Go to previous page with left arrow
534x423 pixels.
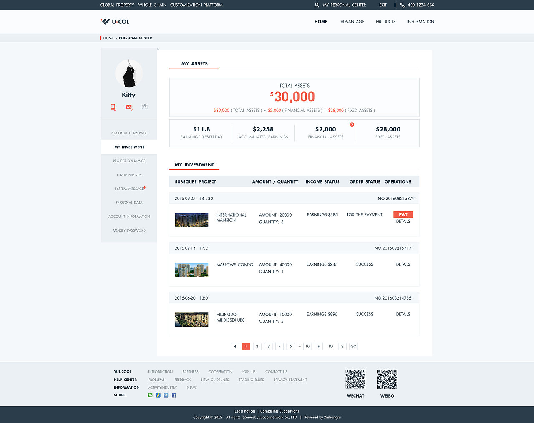pyautogui.click(x=235, y=347)
